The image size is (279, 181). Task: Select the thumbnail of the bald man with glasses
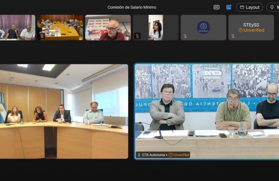pos(108,27)
